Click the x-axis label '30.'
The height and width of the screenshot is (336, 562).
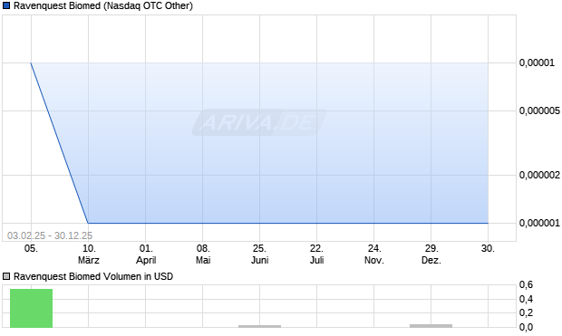(488, 248)
